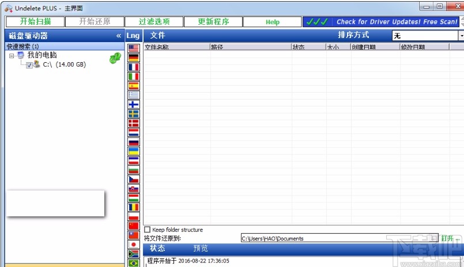Click the green 打开 link
The width and height of the screenshot is (464, 267).
tap(450, 238)
